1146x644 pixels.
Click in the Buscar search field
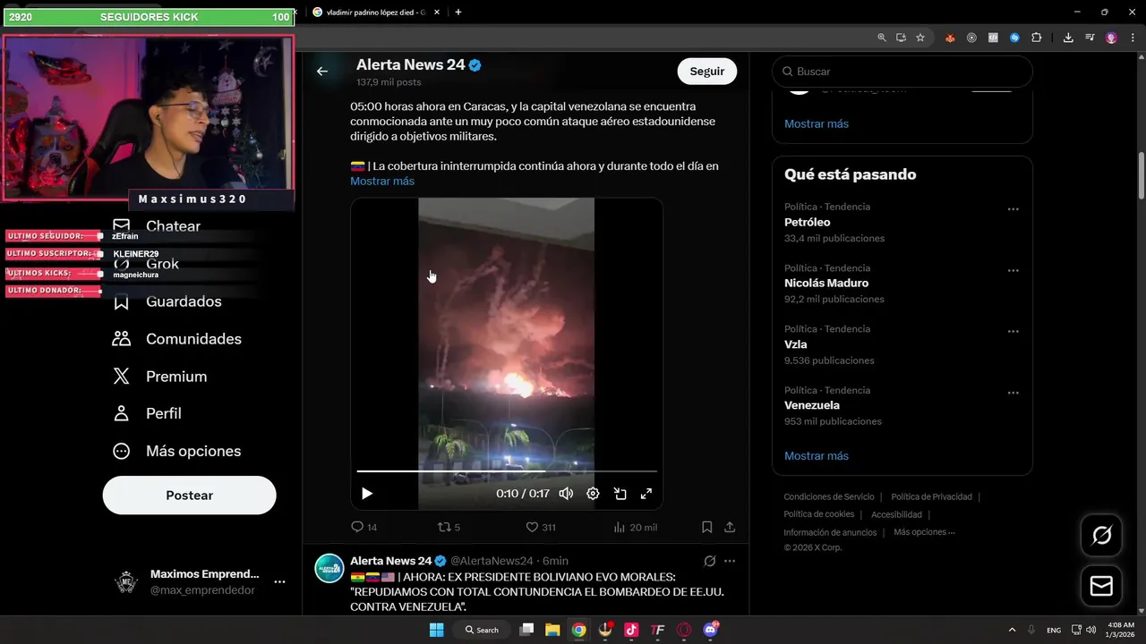click(x=902, y=72)
